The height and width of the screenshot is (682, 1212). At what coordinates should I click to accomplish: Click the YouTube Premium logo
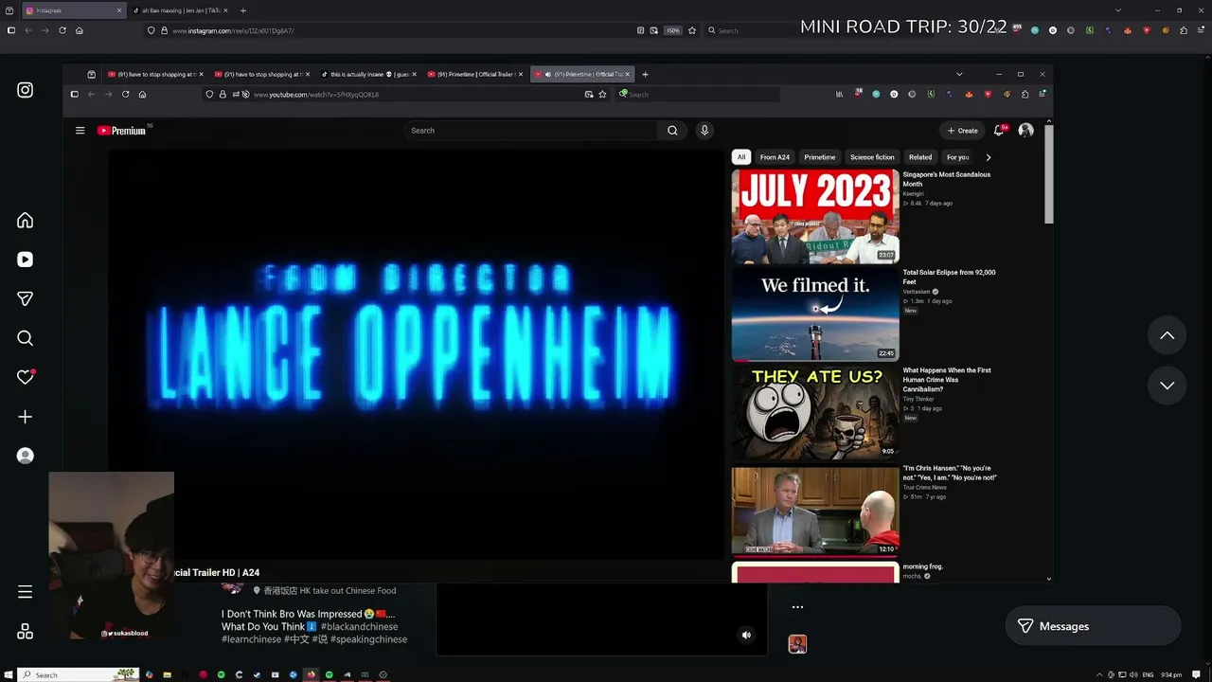122,131
